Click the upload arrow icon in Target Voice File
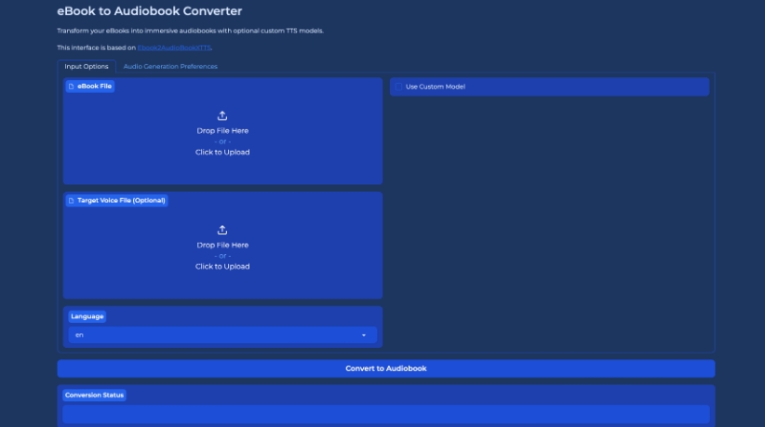The height and width of the screenshot is (427, 765). pos(222,230)
